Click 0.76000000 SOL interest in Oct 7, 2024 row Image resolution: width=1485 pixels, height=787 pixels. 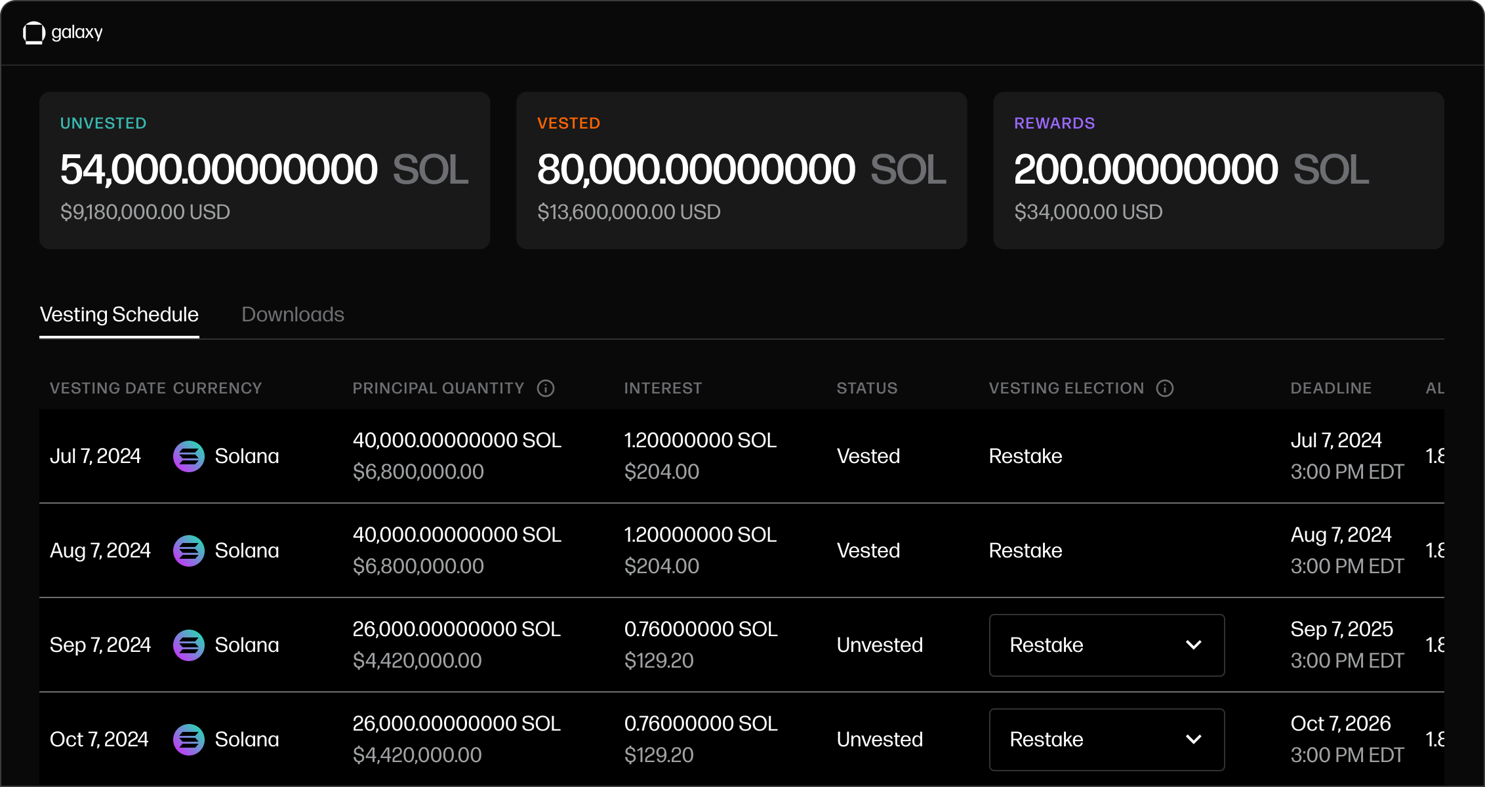[701, 723]
